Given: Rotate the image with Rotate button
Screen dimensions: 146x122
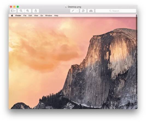Looking at the screenshot, I should [83, 11].
